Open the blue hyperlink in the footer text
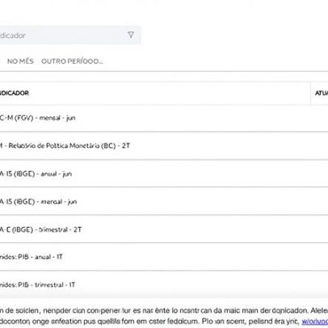Viewport: 328px width, 328px height. (x=314, y=322)
